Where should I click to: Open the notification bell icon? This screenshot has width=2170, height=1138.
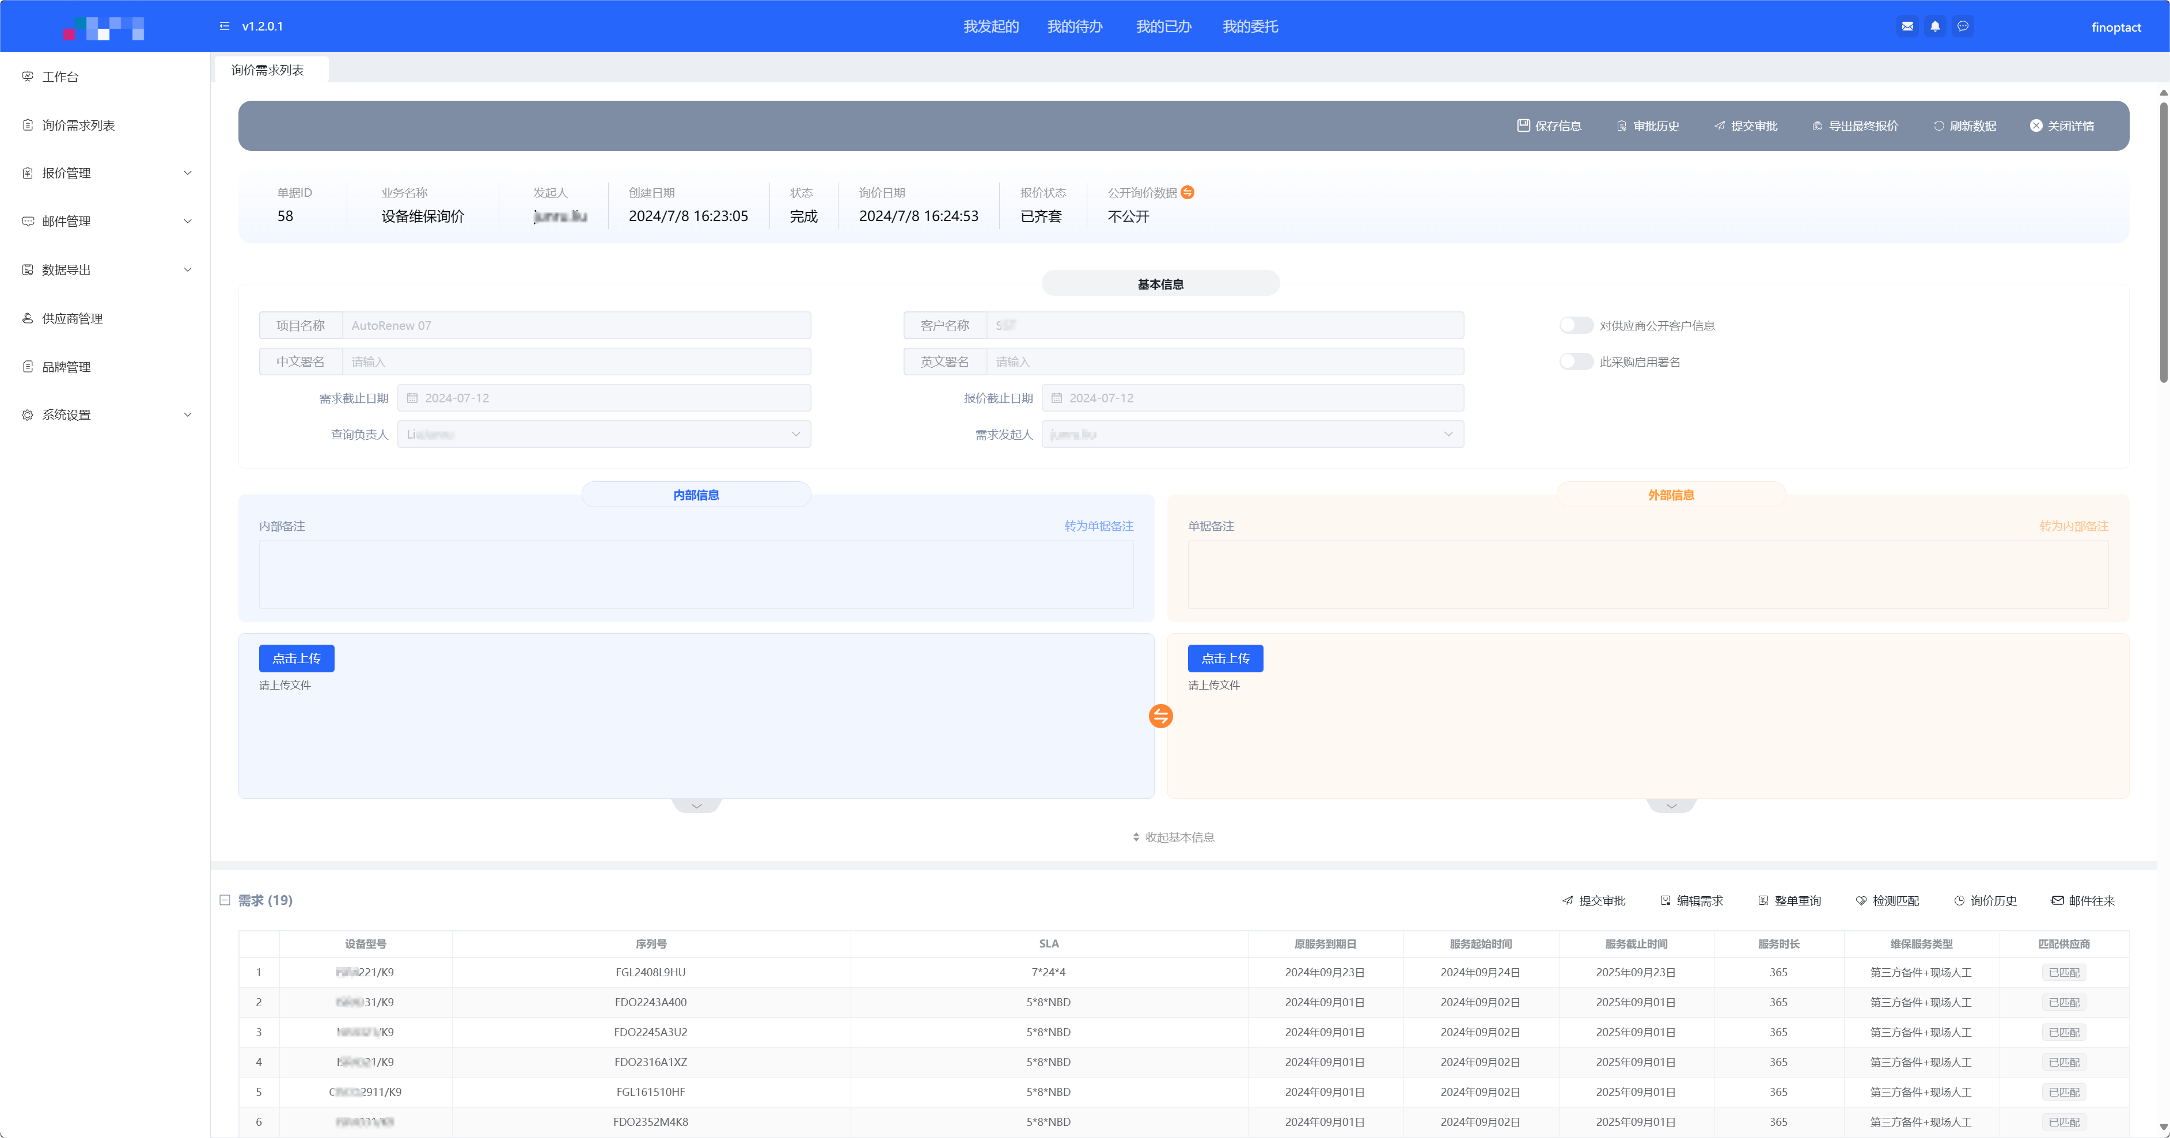1935,26
